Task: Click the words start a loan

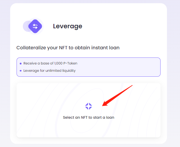Action: pyautogui.click(x=104, y=118)
